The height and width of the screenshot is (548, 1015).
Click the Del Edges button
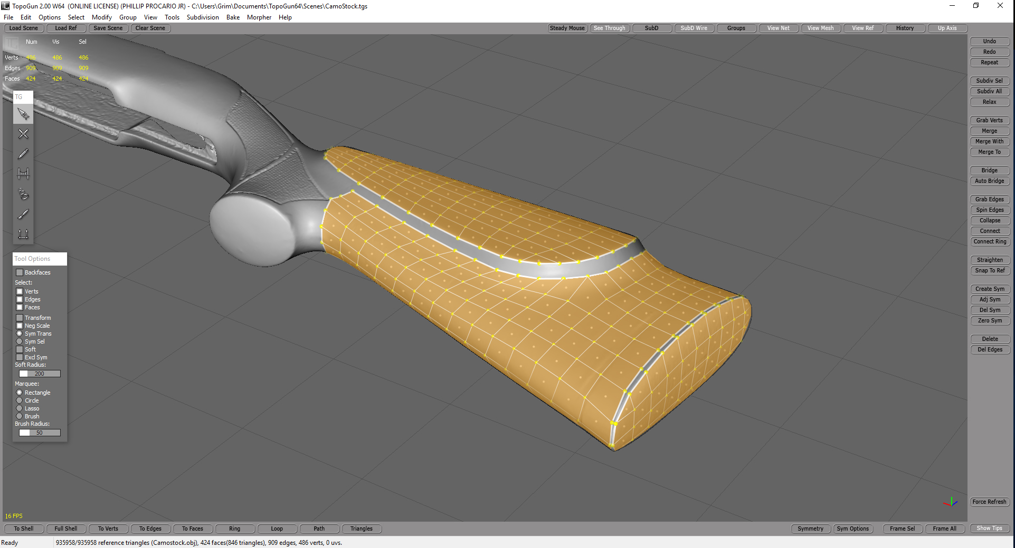990,349
